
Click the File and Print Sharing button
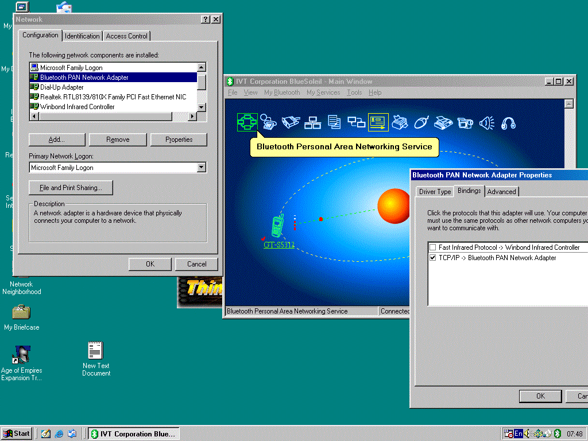tap(71, 188)
